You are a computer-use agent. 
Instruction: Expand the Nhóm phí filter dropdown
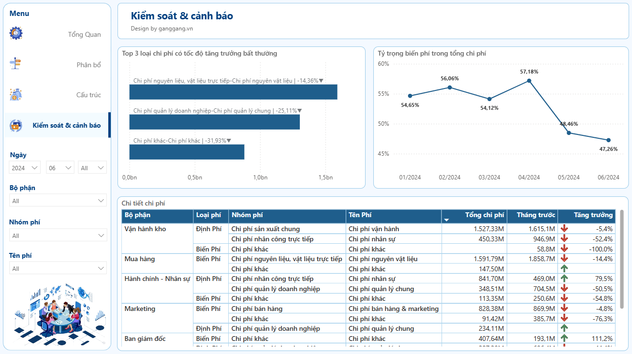(x=58, y=236)
